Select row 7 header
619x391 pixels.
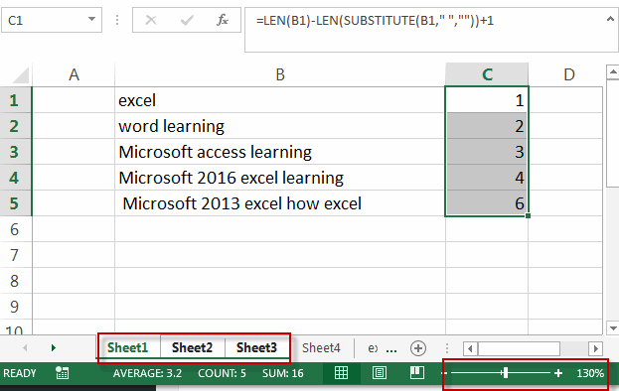click(14, 255)
